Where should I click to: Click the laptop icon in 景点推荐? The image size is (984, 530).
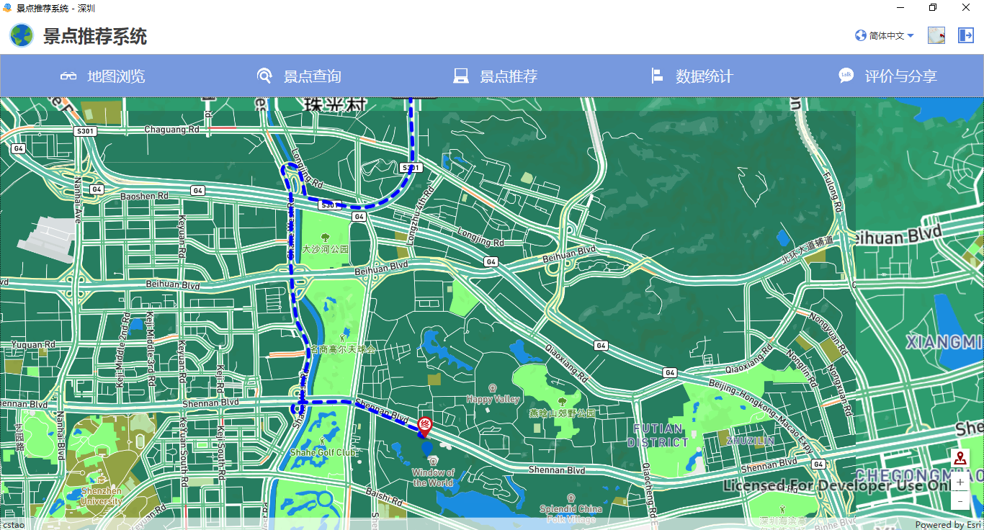coord(461,76)
